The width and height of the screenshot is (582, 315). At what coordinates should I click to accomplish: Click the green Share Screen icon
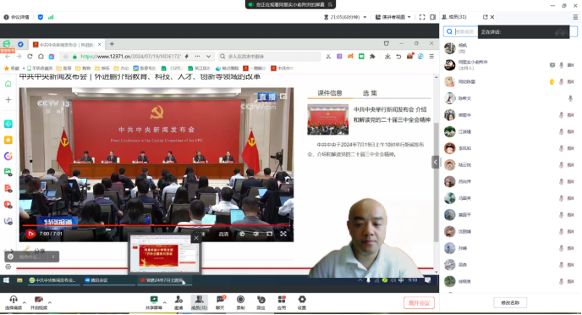click(x=154, y=300)
